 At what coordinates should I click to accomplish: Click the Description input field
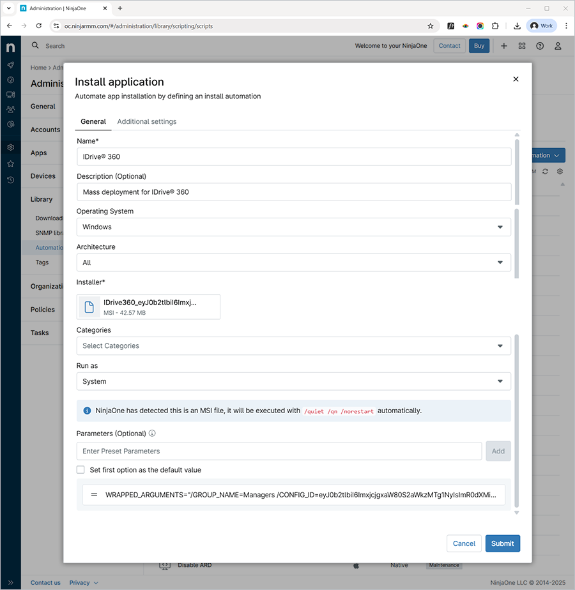(294, 192)
